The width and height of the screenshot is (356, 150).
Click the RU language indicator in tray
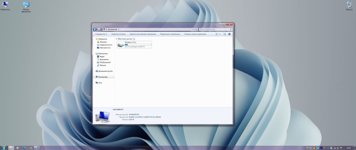click(308, 148)
